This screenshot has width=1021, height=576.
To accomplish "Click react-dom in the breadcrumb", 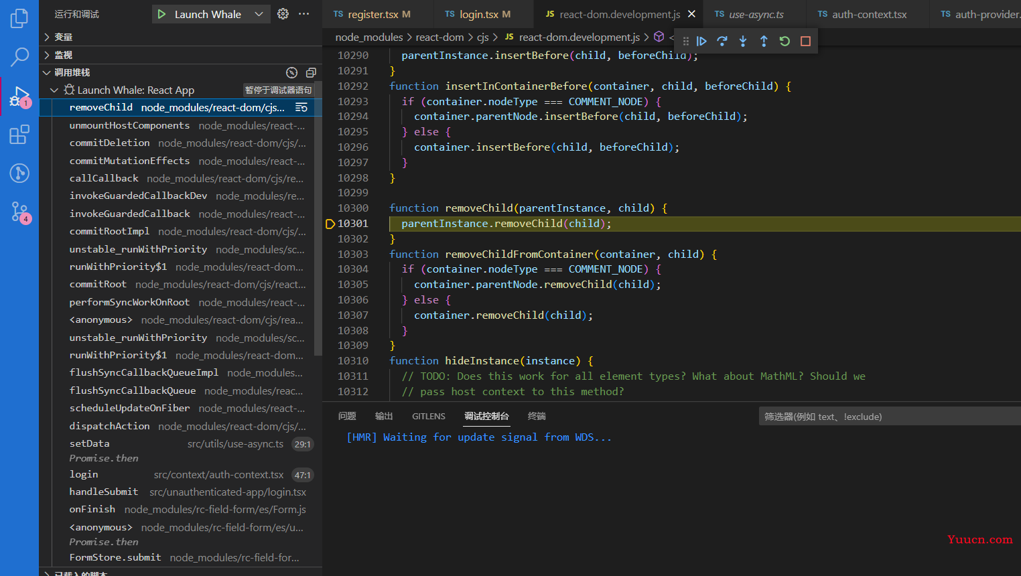I will coord(439,38).
